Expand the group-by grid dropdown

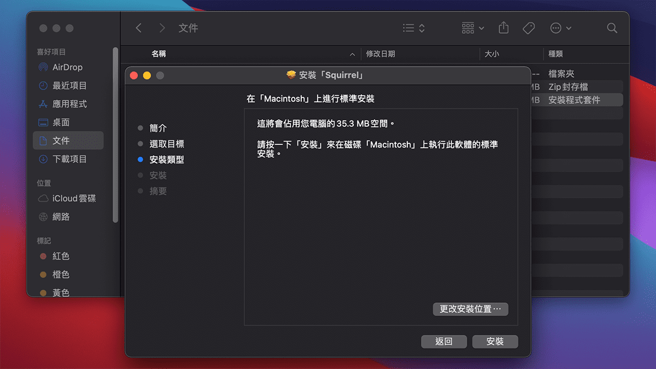coord(473,28)
